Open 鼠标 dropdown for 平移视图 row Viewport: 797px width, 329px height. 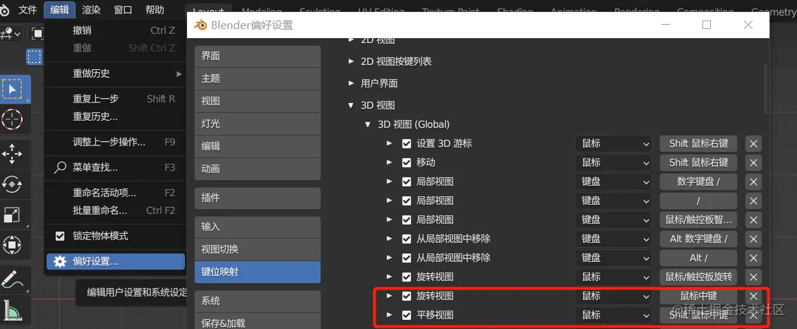pyautogui.click(x=613, y=316)
